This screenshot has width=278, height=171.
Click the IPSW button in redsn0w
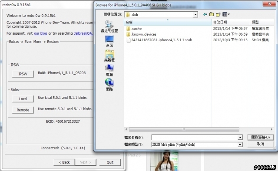pyautogui.click(x=23, y=74)
